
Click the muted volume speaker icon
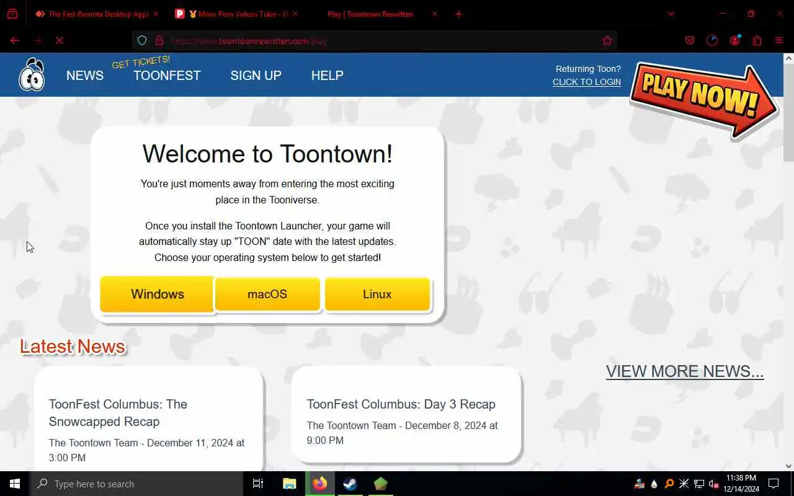click(x=714, y=484)
